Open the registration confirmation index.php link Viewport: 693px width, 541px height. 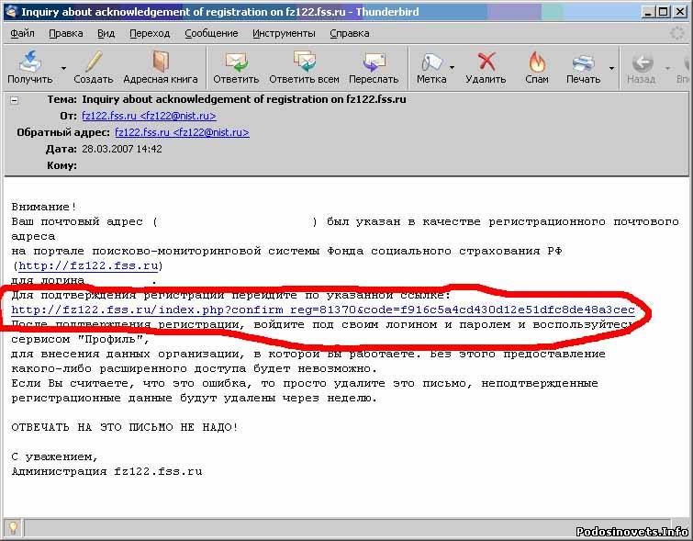click(323, 310)
